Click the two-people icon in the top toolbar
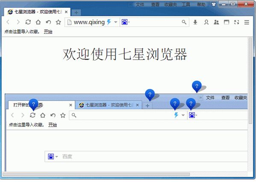256x182 pixels. [217, 22]
